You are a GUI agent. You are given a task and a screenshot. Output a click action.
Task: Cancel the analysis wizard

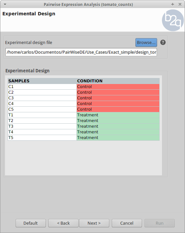point(127,223)
